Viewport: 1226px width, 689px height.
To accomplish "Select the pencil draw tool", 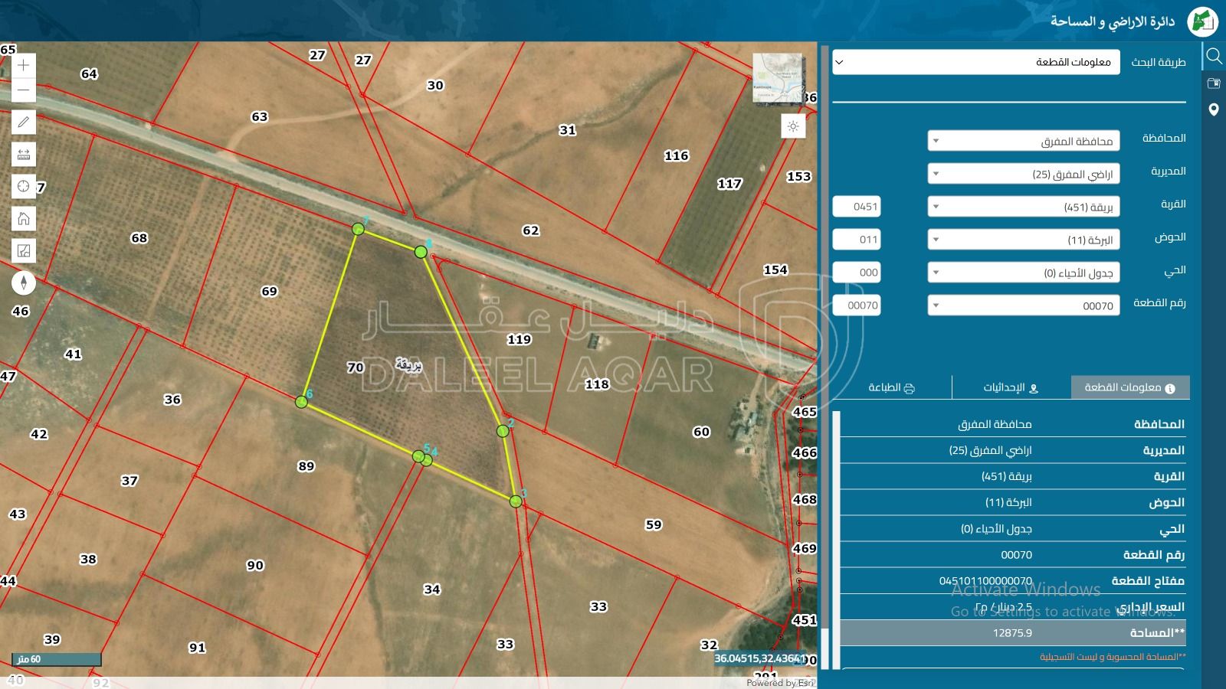I will click(24, 122).
